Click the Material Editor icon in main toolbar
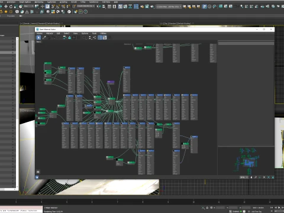 click(136, 7)
